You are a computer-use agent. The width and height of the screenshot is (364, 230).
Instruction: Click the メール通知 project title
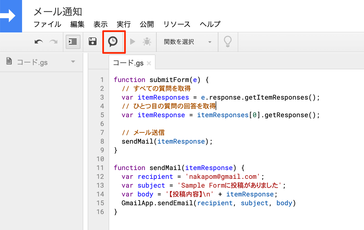(57, 12)
